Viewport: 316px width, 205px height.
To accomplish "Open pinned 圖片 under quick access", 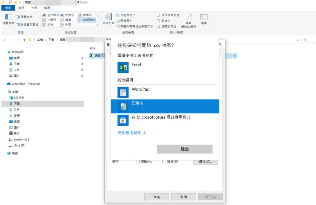I will click(15, 76).
